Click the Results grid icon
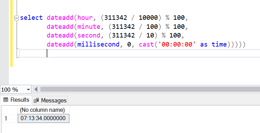The image size is (260, 133). [6, 100]
